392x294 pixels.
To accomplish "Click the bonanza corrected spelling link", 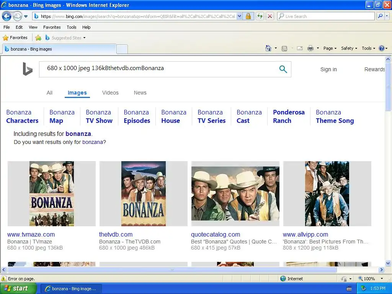I will pyautogui.click(x=78, y=134).
